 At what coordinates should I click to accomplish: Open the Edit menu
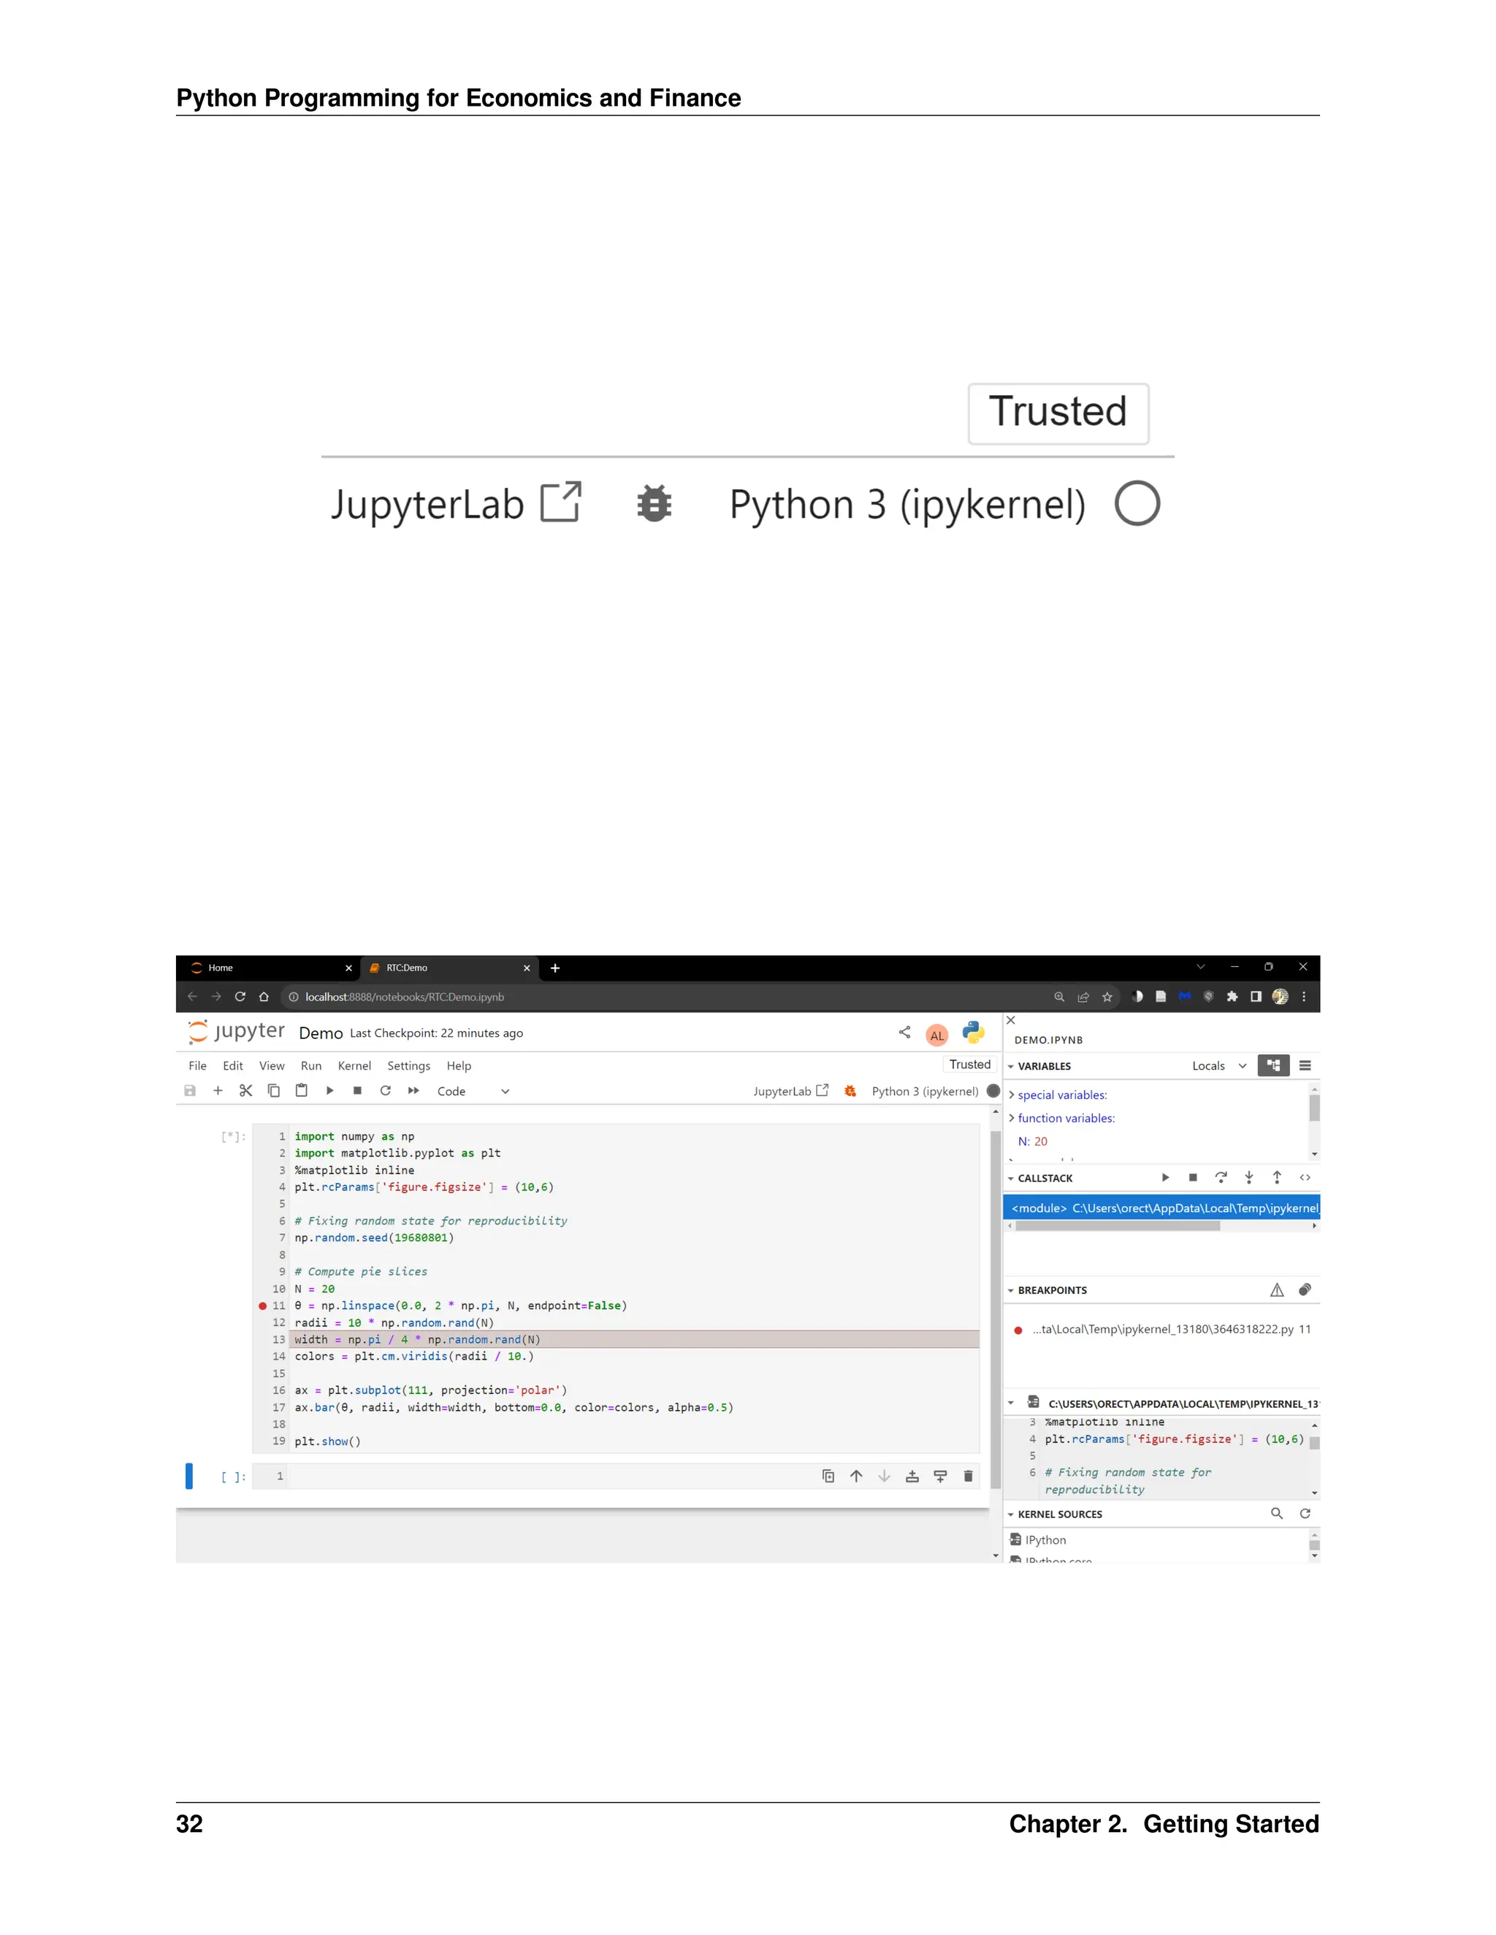[x=233, y=1066]
